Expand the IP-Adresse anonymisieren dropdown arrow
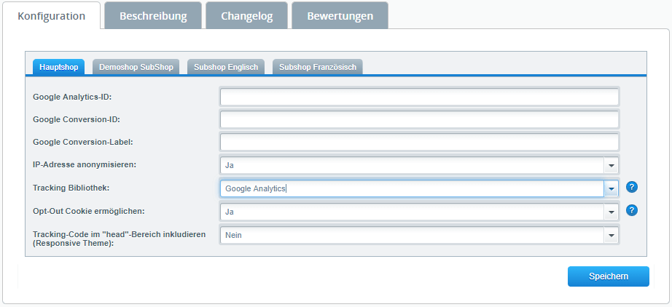The height and width of the screenshot is (307, 672). (612, 165)
